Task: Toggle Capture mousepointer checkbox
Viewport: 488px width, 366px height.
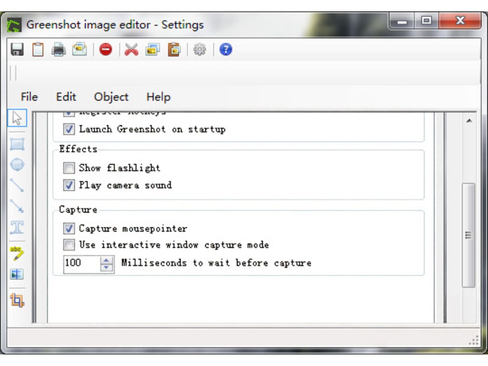Action: click(x=69, y=229)
